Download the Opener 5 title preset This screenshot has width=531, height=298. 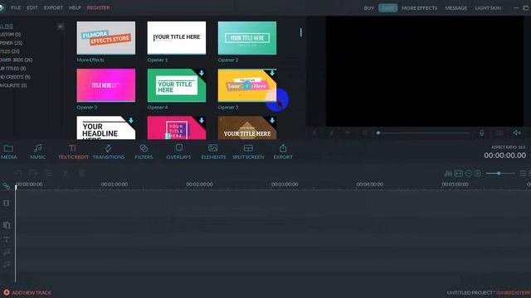[x=272, y=73]
